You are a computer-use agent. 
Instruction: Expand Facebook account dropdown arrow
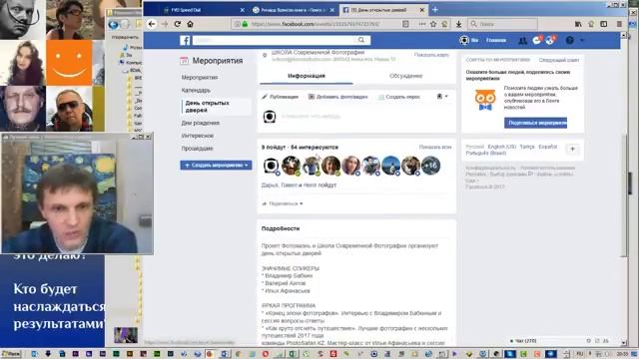tap(582, 40)
